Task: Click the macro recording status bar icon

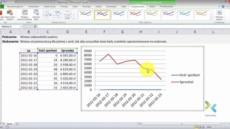Action: (7, 127)
